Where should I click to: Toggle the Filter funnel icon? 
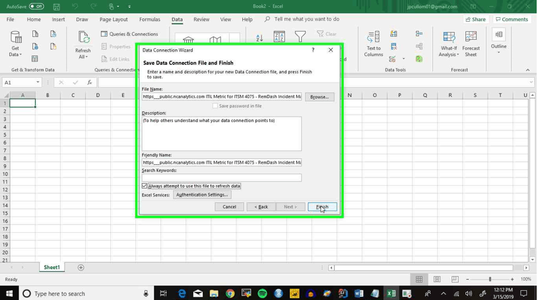(300, 36)
